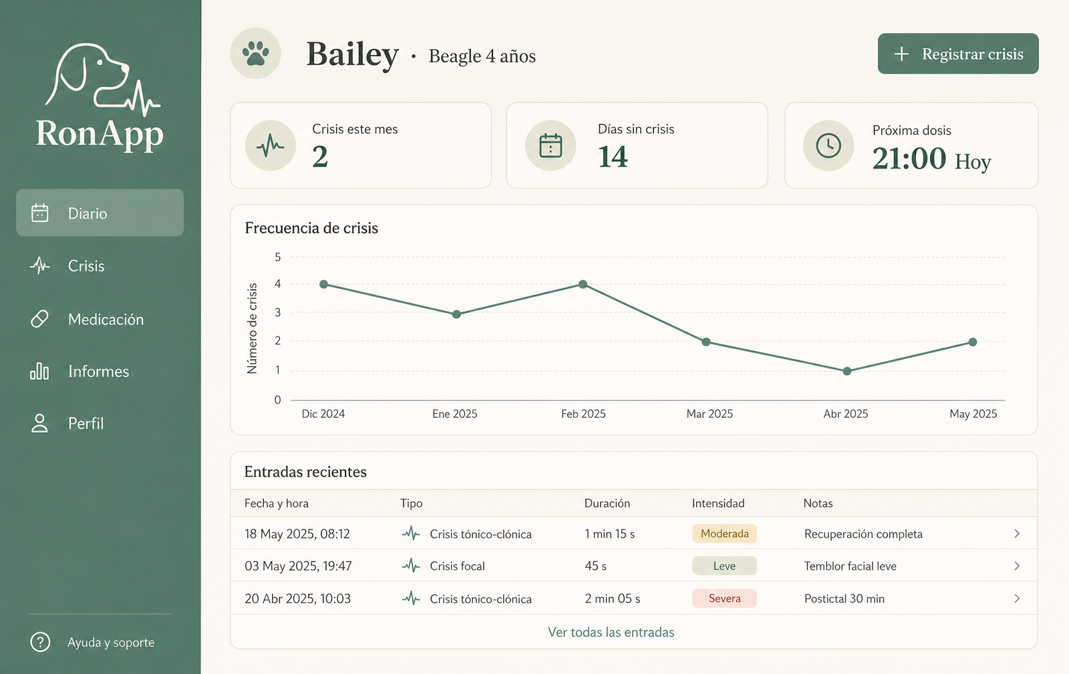The image size is (1069, 674).
Task: Click the Registrar crisis button
Action: click(x=958, y=53)
